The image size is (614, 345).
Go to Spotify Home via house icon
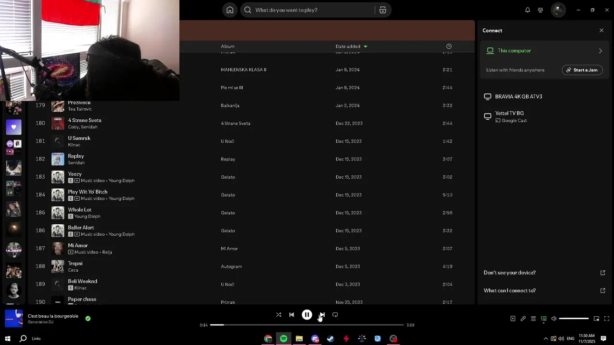tap(230, 10)
